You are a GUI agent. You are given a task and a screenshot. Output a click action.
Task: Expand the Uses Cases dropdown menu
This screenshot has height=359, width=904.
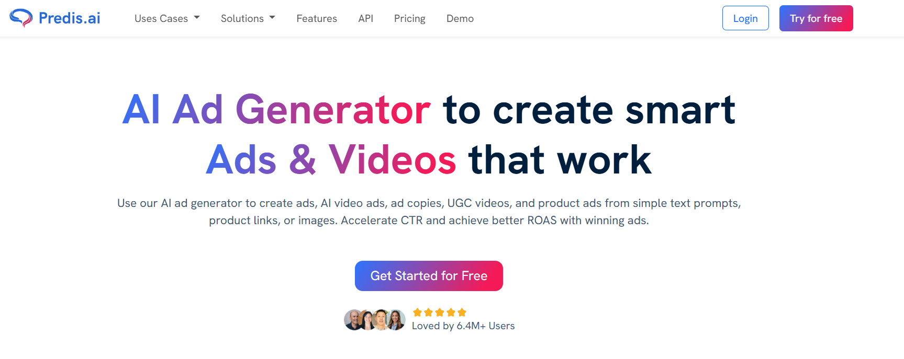[167, 18]
